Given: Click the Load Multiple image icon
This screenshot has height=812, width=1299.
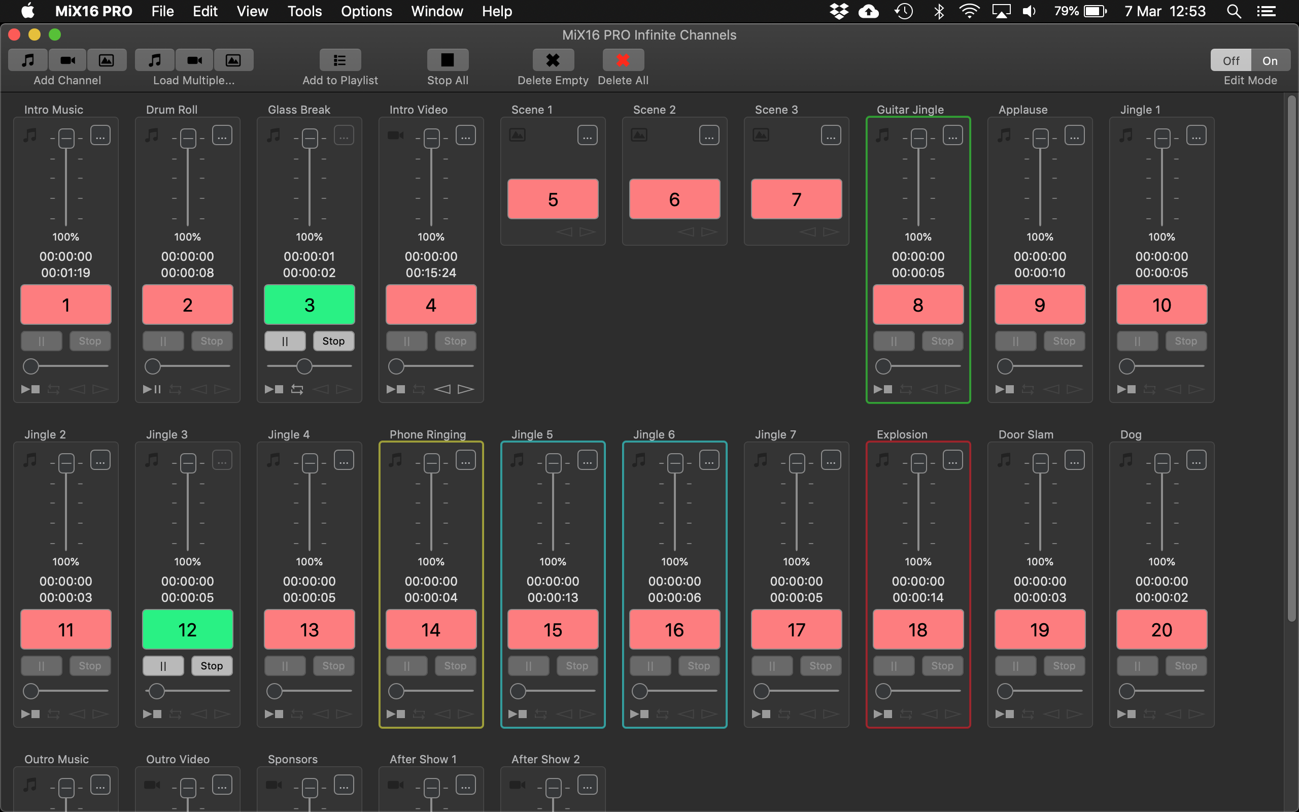Looking at the screenshot, I should click(x=233, y=60).
